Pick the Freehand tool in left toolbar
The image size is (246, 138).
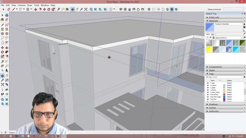[7, 25]
